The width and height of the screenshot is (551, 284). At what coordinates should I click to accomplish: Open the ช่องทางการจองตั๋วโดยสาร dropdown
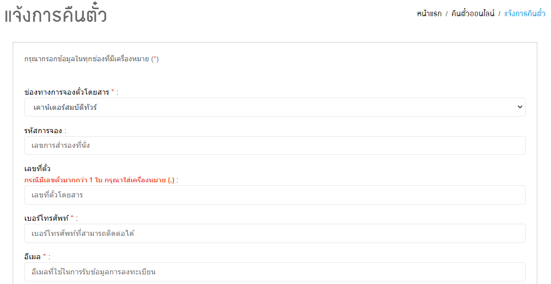coord(275,107)
